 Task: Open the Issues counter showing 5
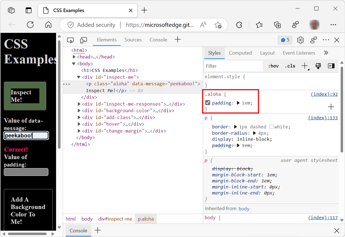[x=285, y=40]
